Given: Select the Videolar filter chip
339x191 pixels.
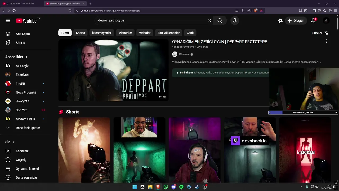Looking at the screenshot, I should [145, 33].
